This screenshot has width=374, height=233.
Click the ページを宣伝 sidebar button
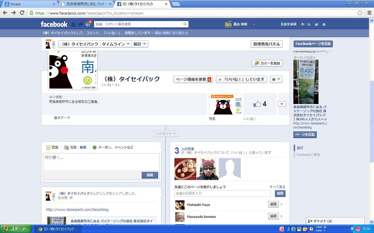point(305,135)
